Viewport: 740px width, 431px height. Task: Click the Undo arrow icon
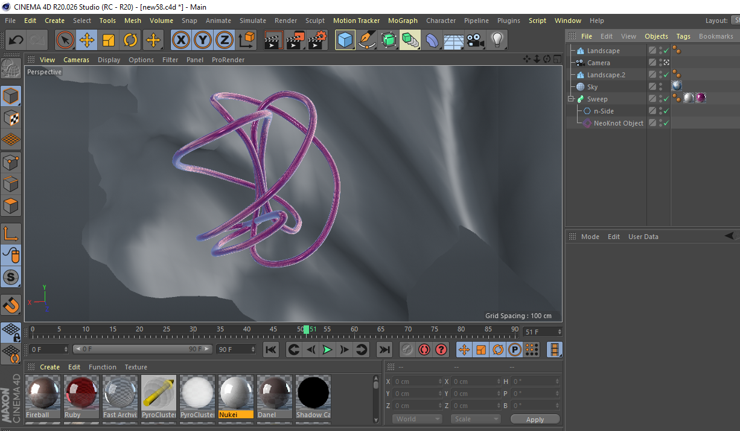click(16, 40)
